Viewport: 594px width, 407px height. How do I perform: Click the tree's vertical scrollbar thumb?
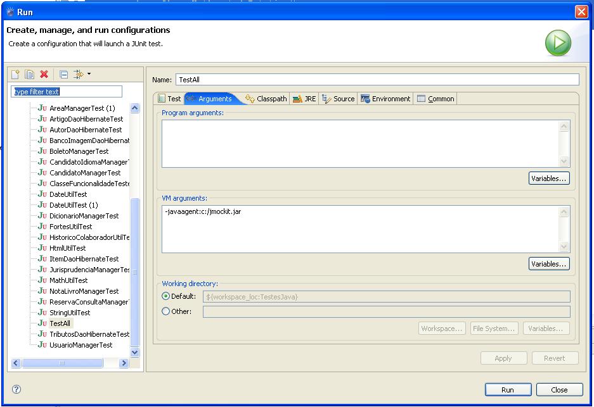coord(135,272)
